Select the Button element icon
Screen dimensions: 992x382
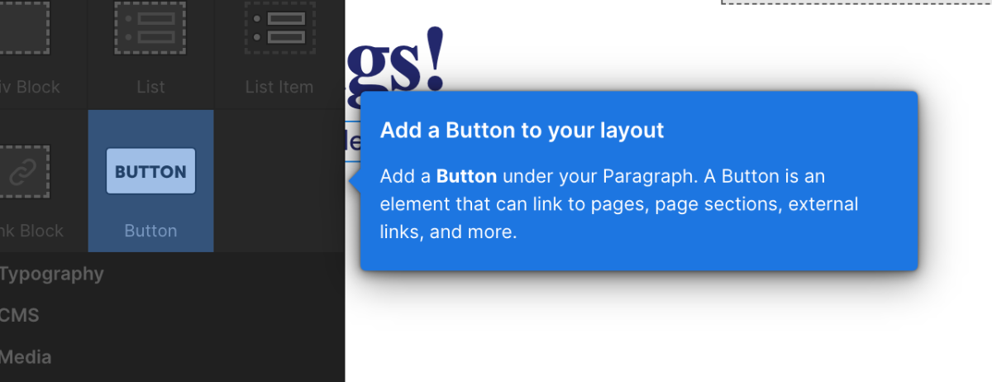pos(150,171)
